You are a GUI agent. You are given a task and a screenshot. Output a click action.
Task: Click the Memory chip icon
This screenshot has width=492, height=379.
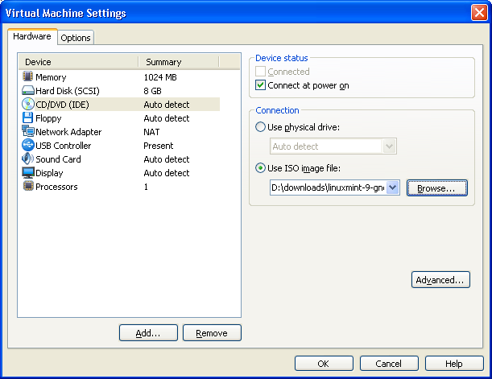pos(28,76)
